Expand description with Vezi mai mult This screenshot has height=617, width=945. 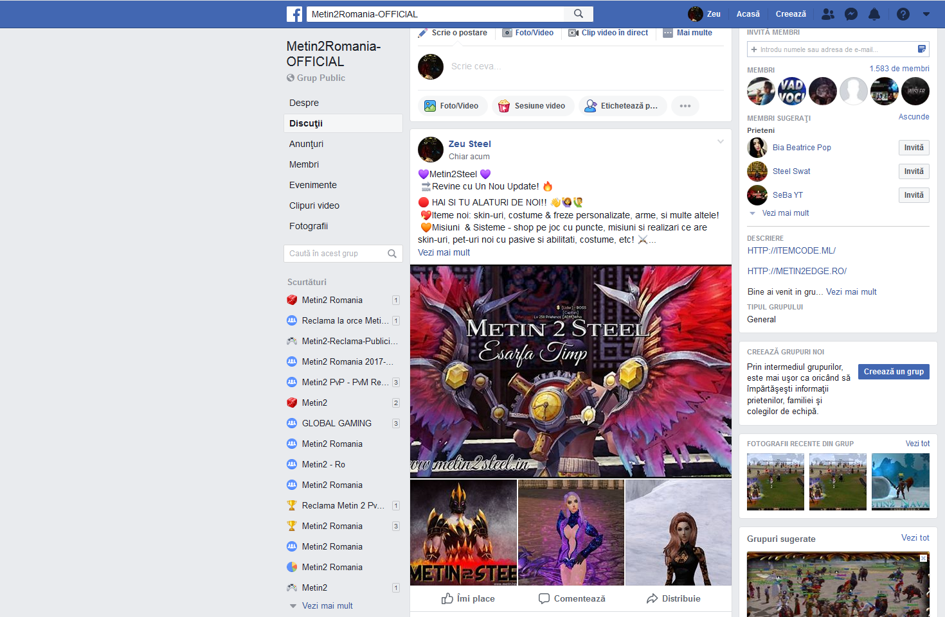[851, 292]
